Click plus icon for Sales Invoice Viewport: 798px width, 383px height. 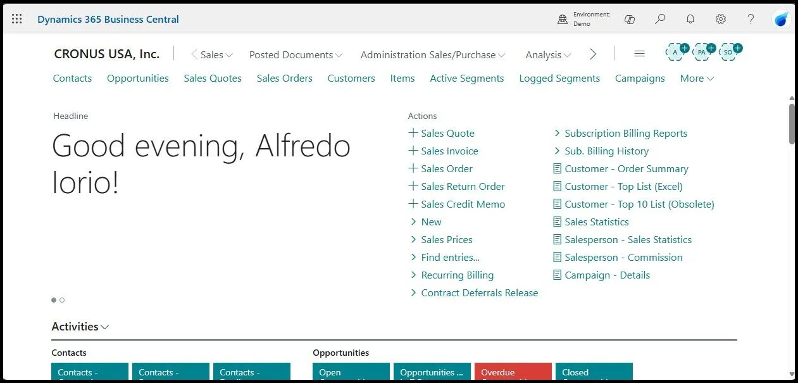[x=413, y=151]
